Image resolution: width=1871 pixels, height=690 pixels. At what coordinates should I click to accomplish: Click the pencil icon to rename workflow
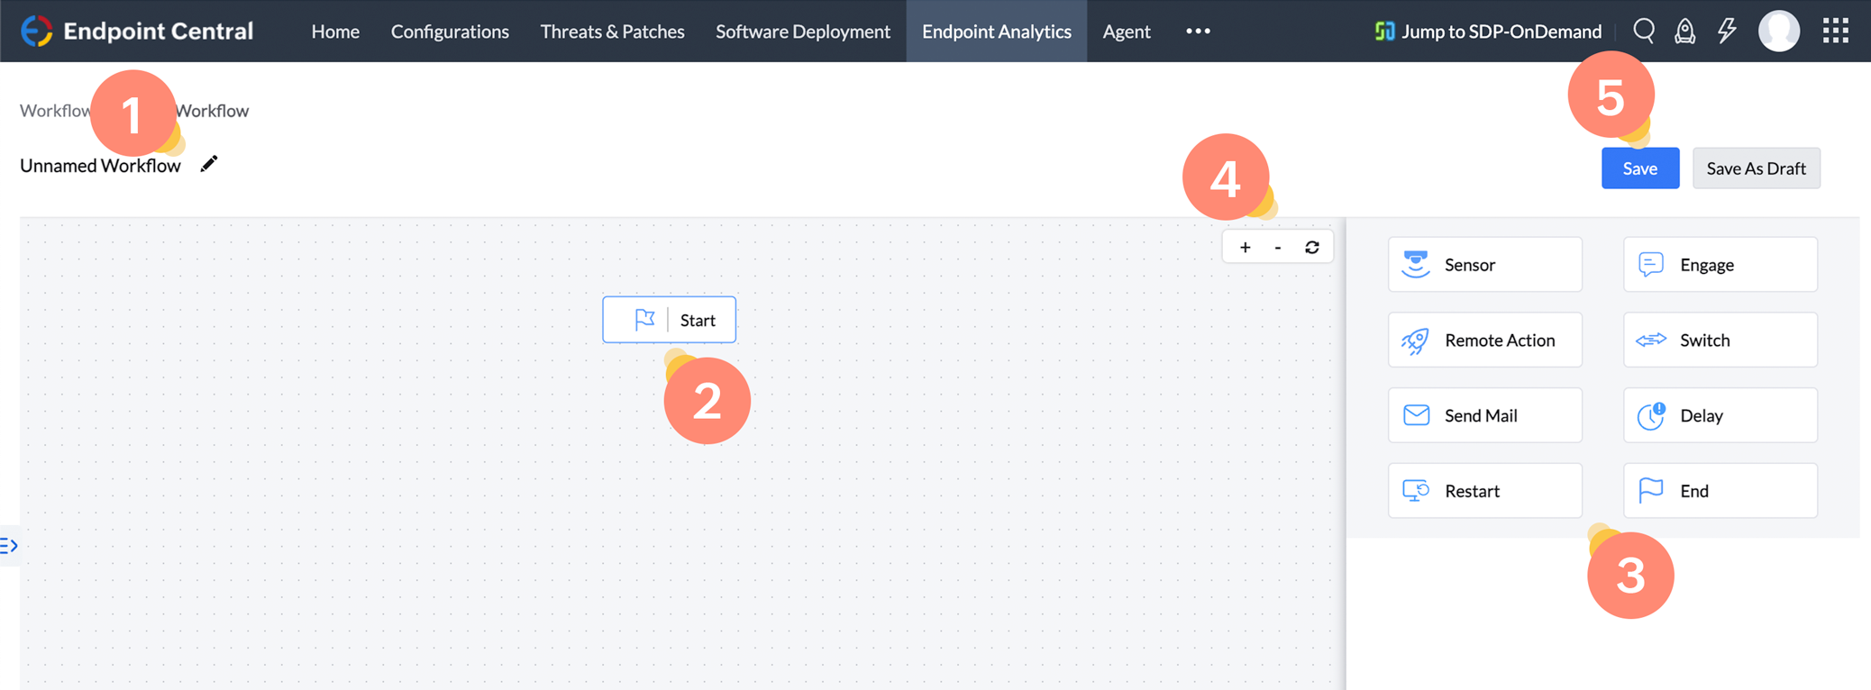(x=209, y=164)
